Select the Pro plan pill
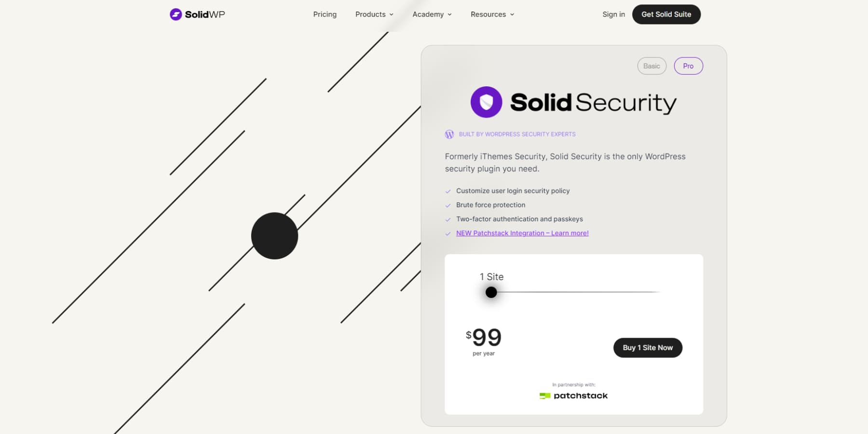The width and height of the screenshot is (868, 434). (x=688, y=66)
